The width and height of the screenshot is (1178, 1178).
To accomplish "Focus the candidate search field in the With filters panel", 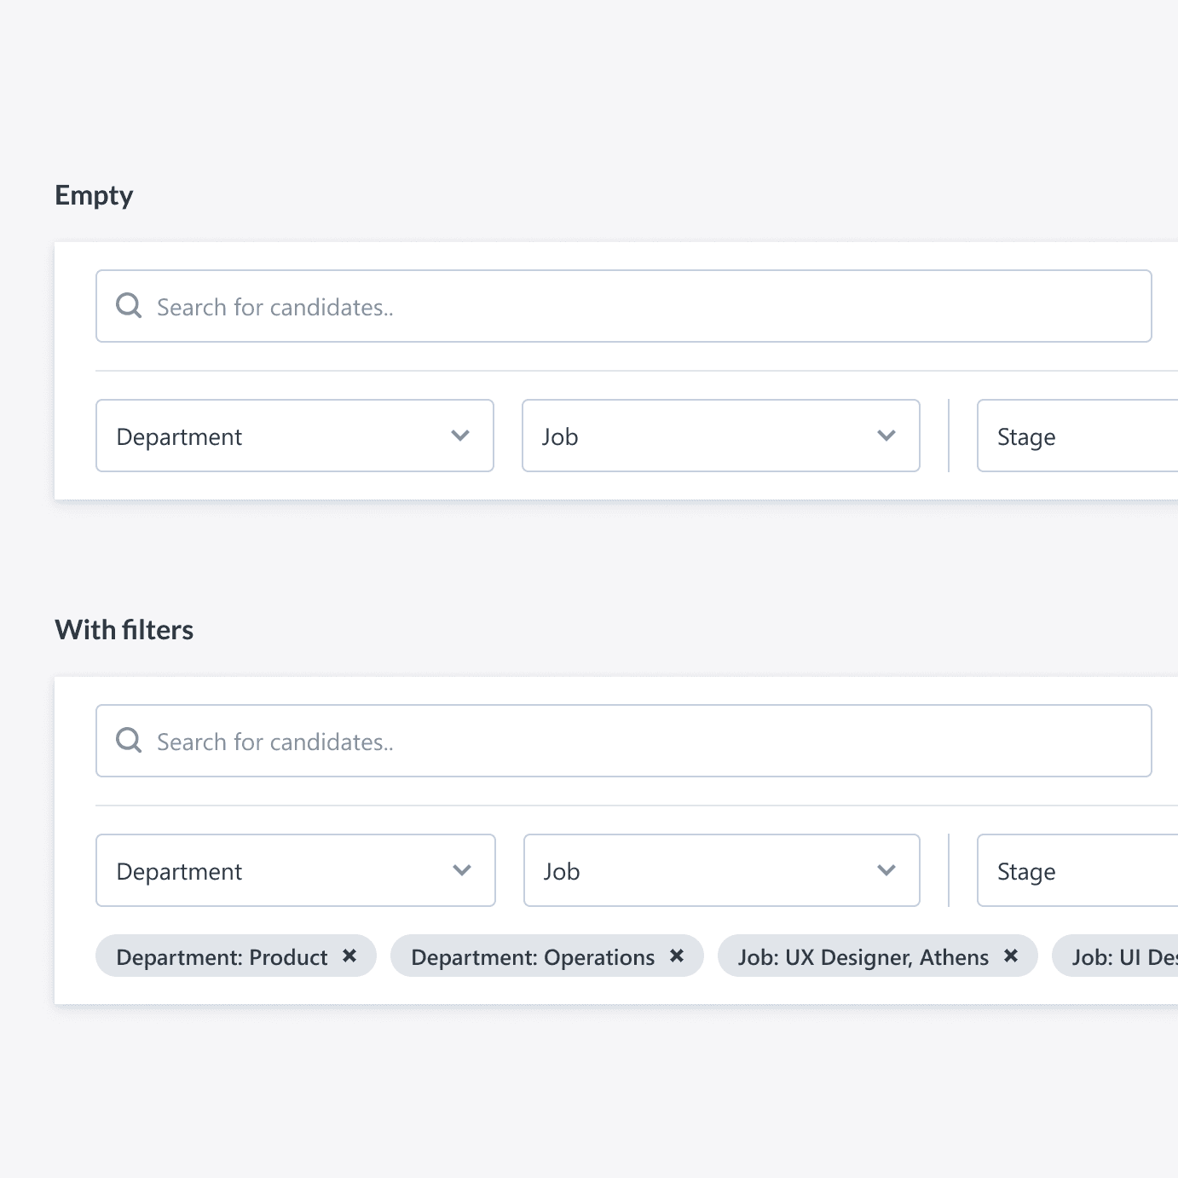I will (x=624, y=741).
